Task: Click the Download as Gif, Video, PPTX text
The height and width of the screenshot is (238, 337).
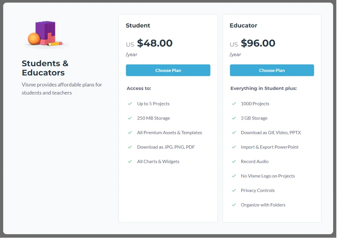Action: pos(271,133)
